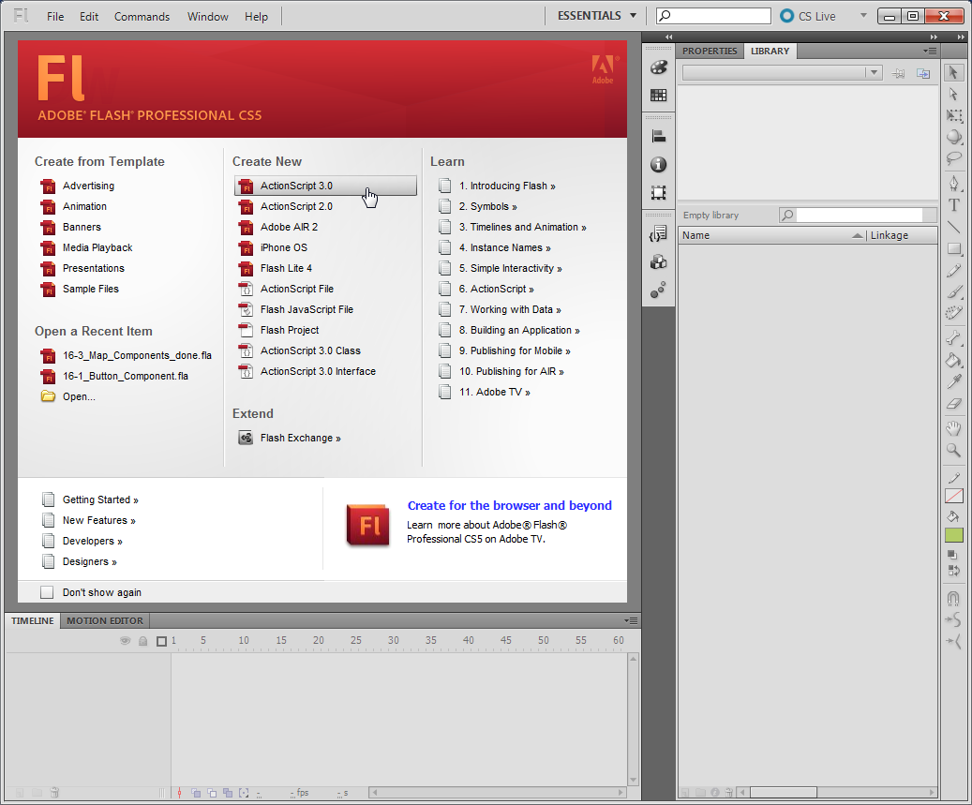Select the Rectangle tool
The width and height of the screenshot is (972, 805).
click(x=953, y=248)
